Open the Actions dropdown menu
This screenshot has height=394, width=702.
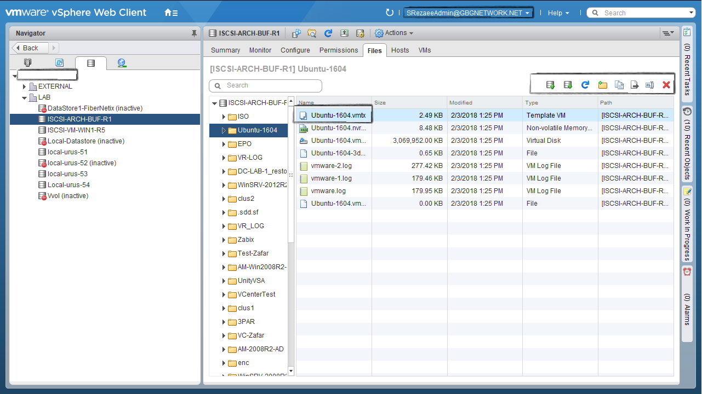click(x=394, y=33)
